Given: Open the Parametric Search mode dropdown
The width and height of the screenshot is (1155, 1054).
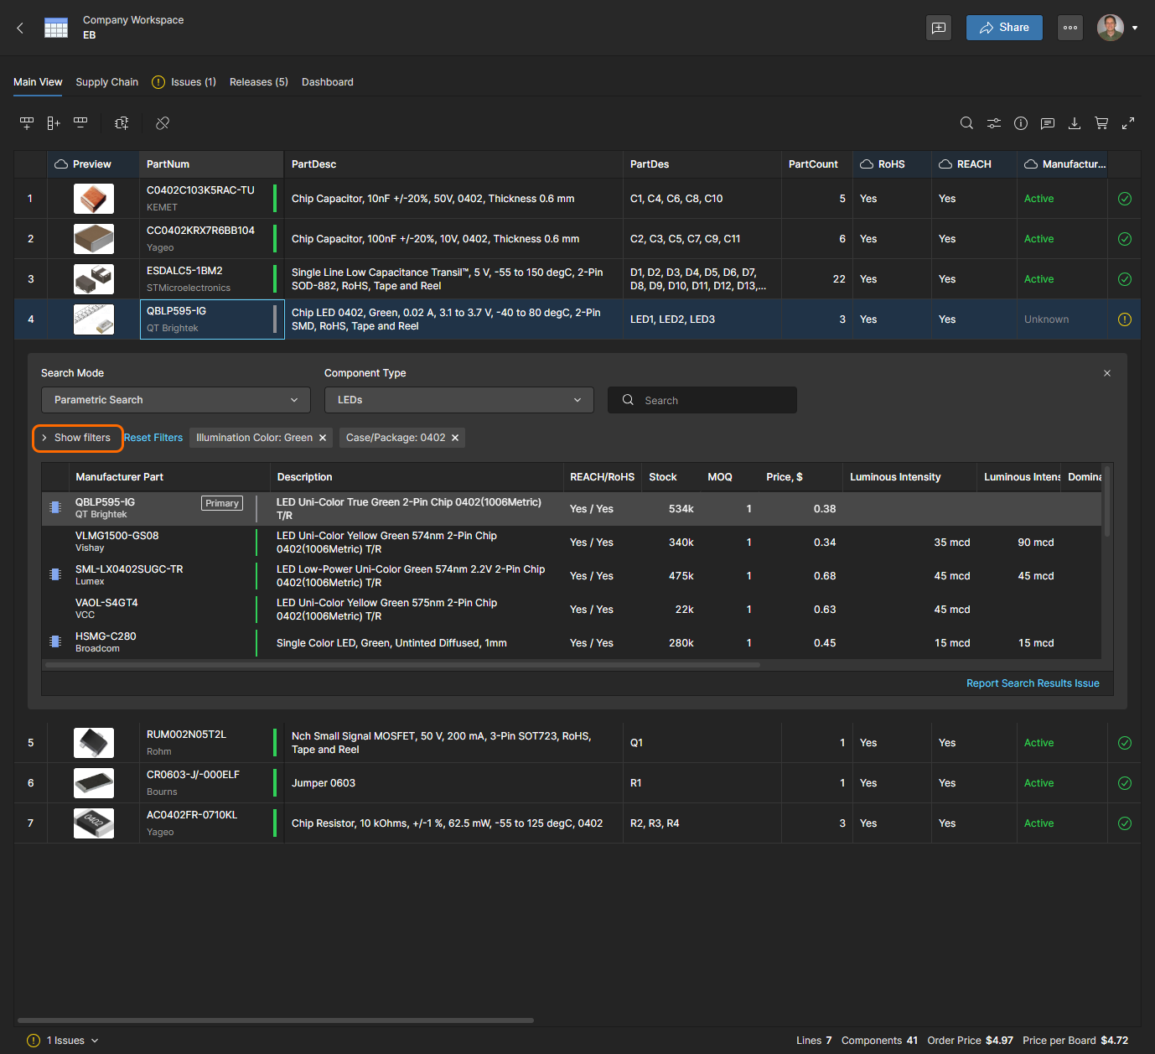Looking at the screenshot, I should [175, 400].
